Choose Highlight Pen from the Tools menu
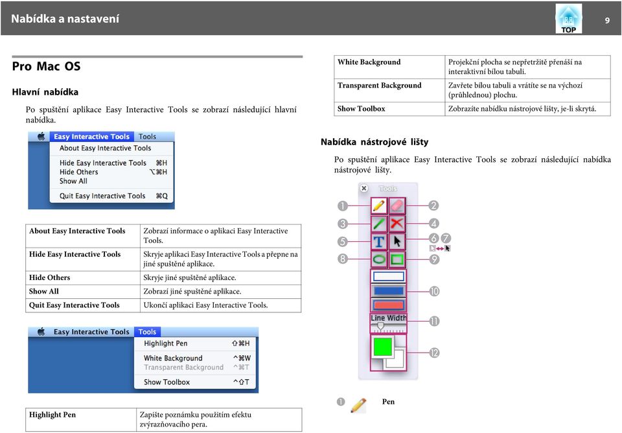The width and height of the screenshot is (622, 433). pyautogui.click(x=195, y=344)
